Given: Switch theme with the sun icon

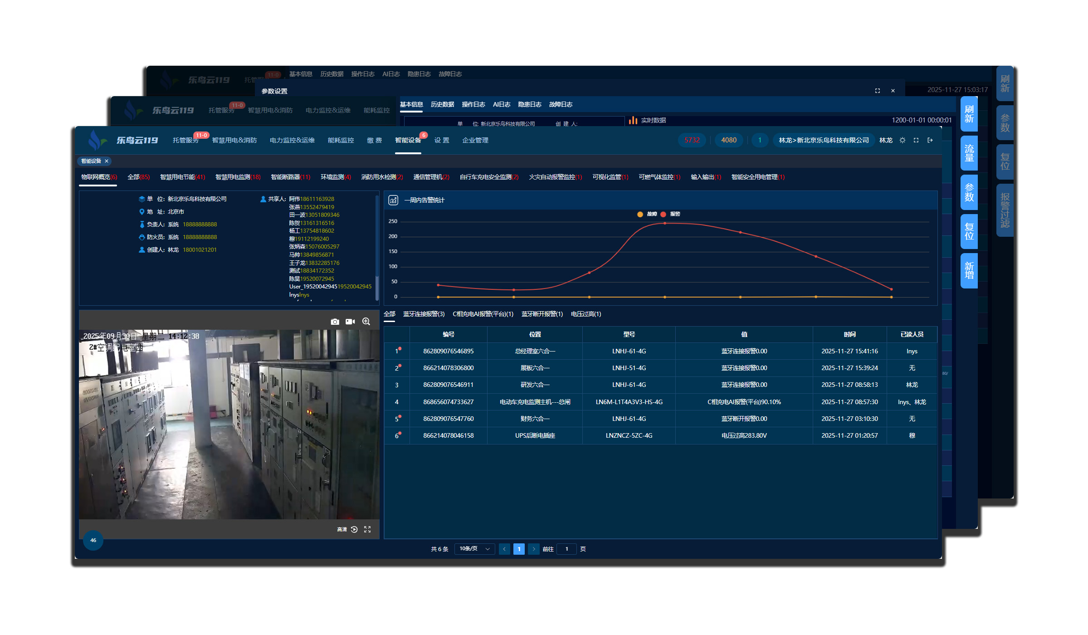Looking at the screenshot, I should 903,140.
